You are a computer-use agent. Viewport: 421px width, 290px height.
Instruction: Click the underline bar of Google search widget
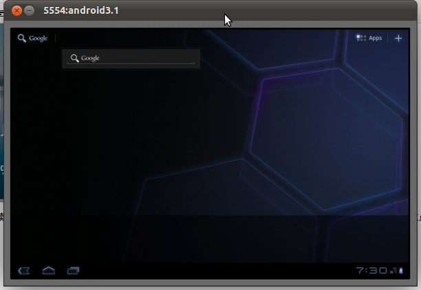[x=131, y=63]
